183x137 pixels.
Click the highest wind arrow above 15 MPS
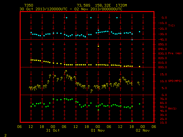point(65,72)
